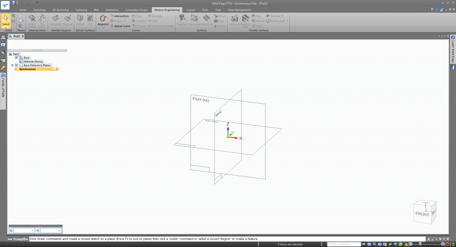
Task: Click the rotate view icon in status bar
Action: [x=390, y=244]
